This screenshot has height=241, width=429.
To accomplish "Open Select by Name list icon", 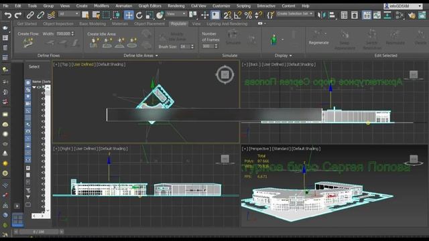I will (x=96, y=15).
